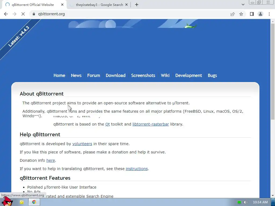Viewport: 275px width, 206px height.
Task: Open the Home page link
Action: tap(59, 75)
